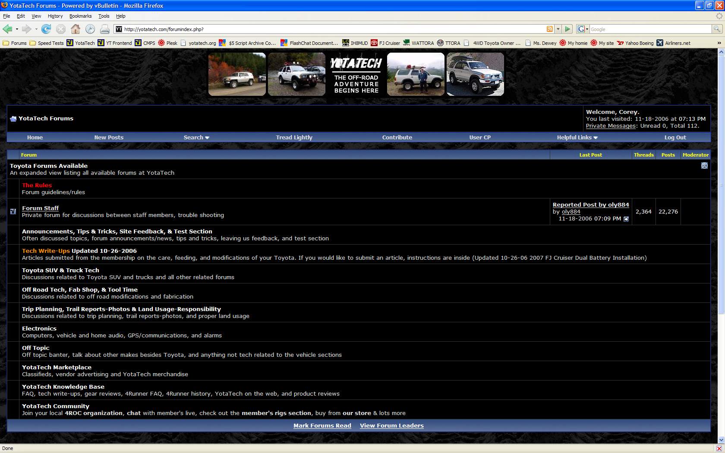
Task: Go to the Home page icon
Action: [76, 29]
